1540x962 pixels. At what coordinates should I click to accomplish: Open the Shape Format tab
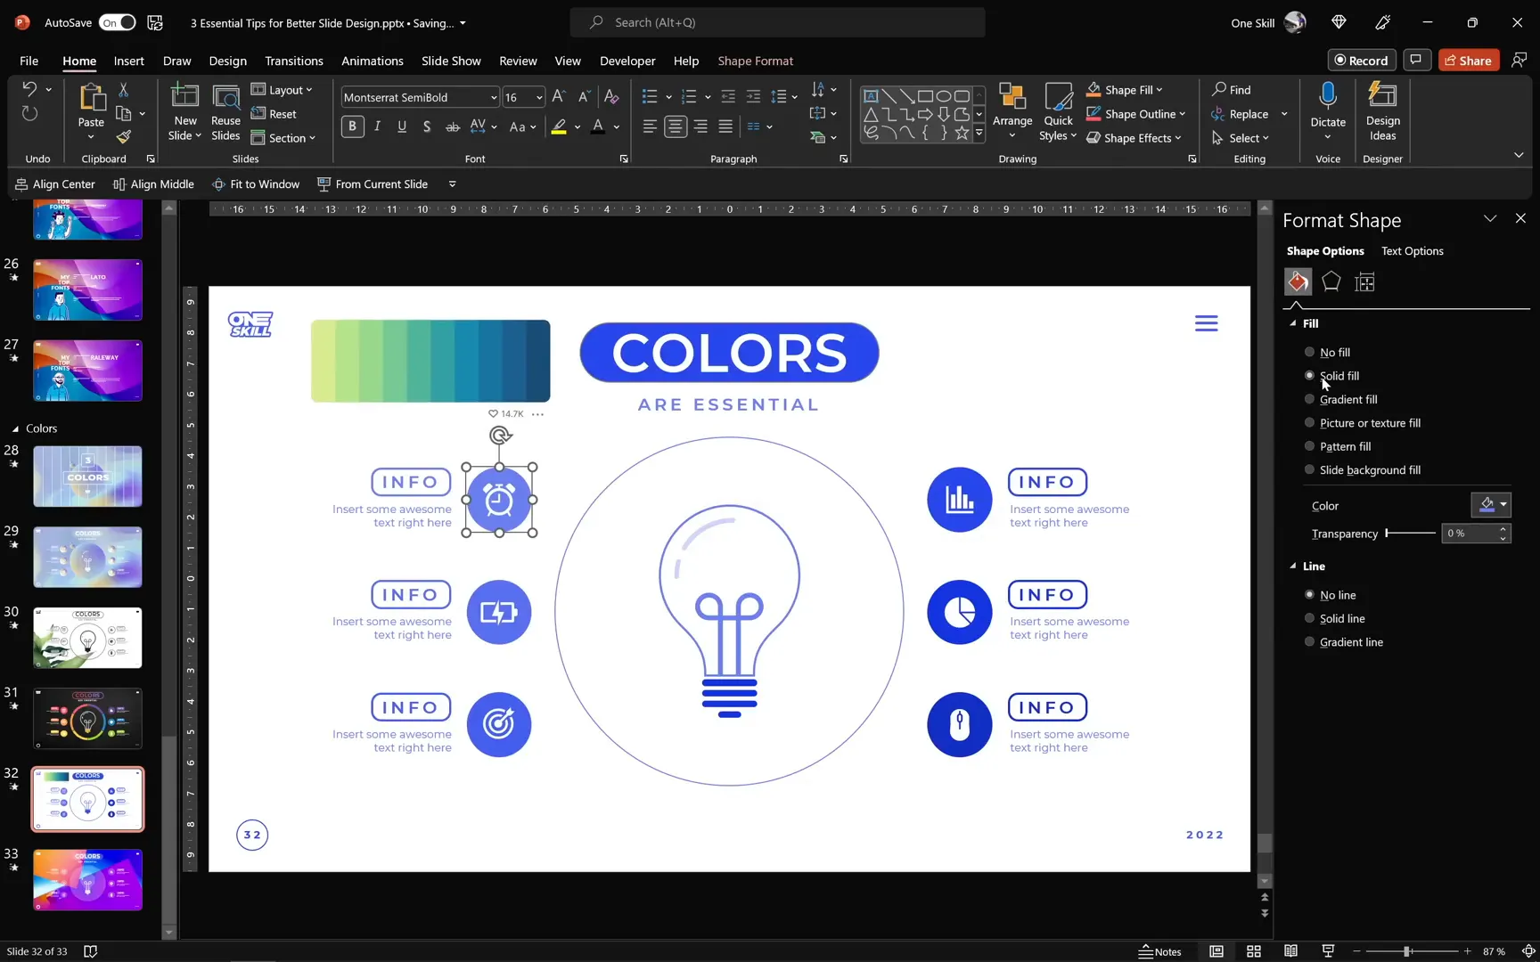(x=755, y=61)
